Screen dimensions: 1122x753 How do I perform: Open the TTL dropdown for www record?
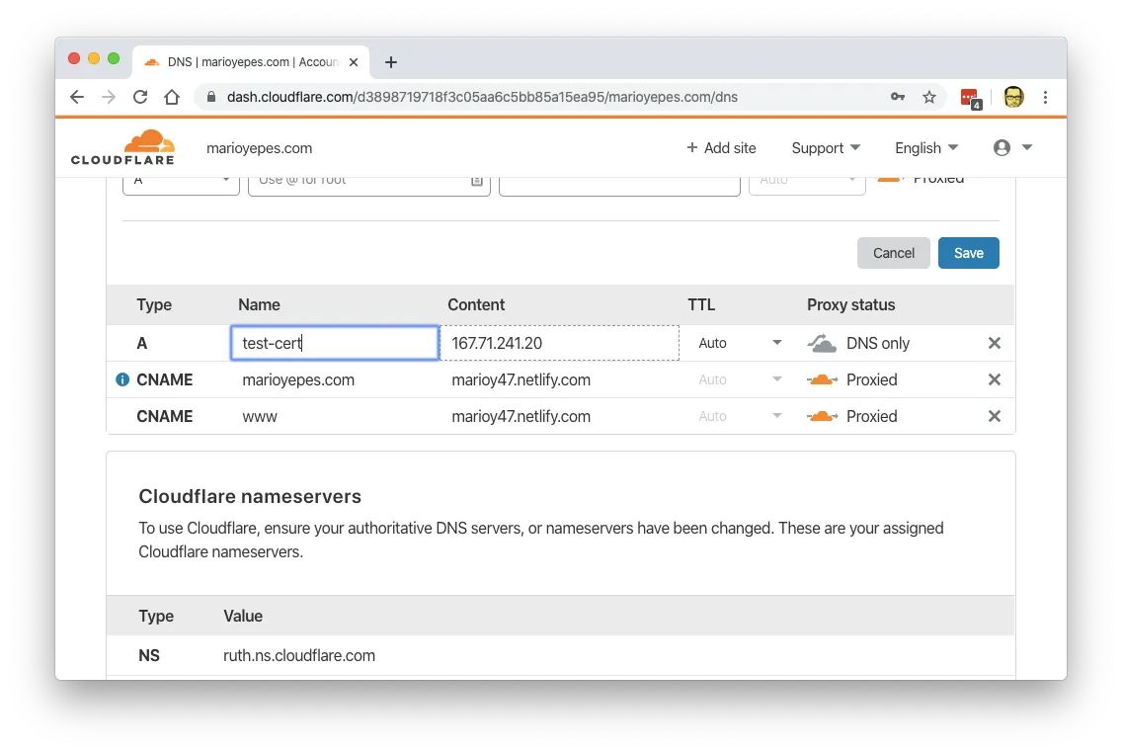point(739,416)
